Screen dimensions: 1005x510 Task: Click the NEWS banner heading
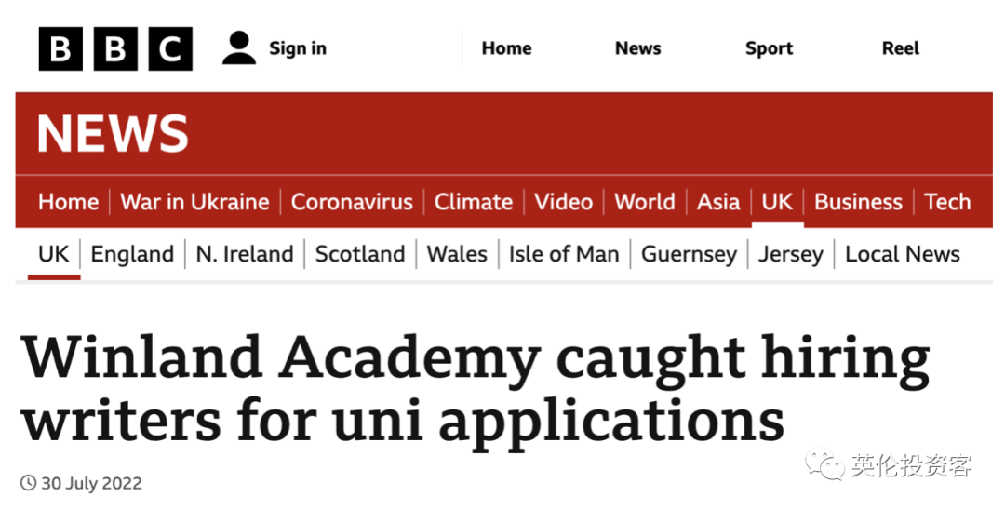coord(113,134)
